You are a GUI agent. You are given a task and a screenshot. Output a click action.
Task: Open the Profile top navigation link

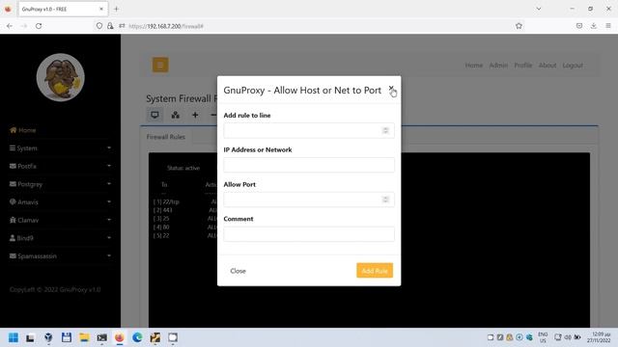(x=523, y=66)
